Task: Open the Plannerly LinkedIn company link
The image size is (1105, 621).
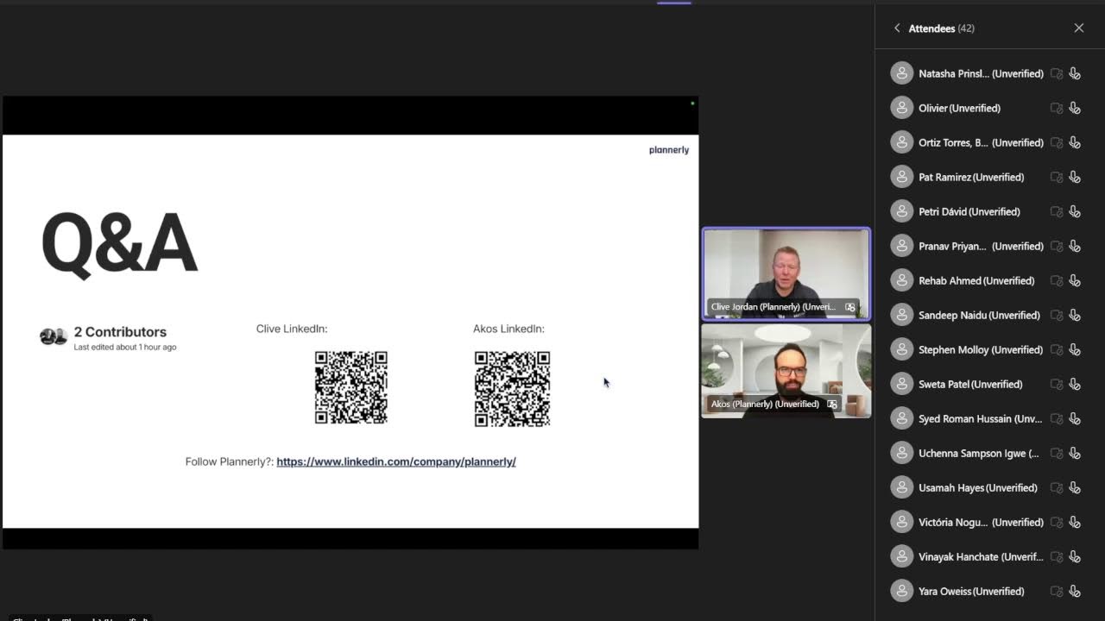Action: pyautogui.click(x=396, y=461)
